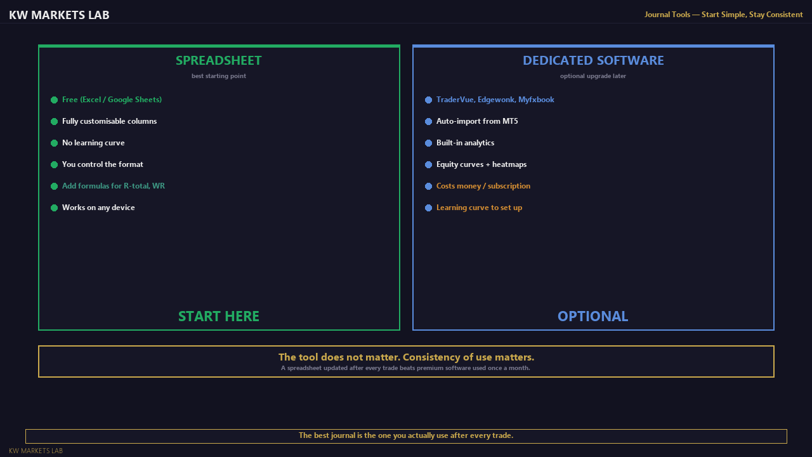812x457 pixels.
Task: Click the blue bullet beside 'Auto-import from MT5'
Action: coord(428,121)
